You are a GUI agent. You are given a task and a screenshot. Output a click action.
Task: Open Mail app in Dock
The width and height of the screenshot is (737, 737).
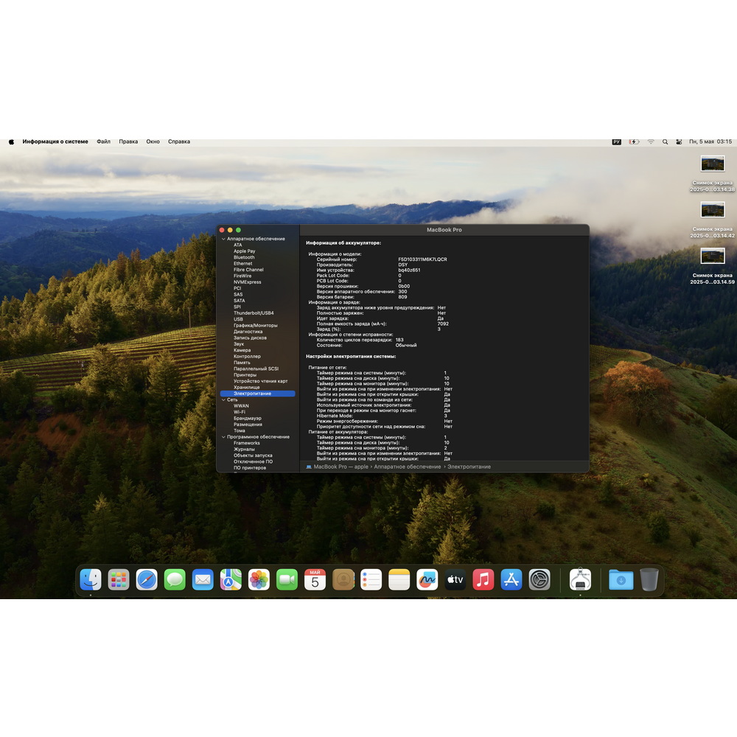tap(203, 579)
